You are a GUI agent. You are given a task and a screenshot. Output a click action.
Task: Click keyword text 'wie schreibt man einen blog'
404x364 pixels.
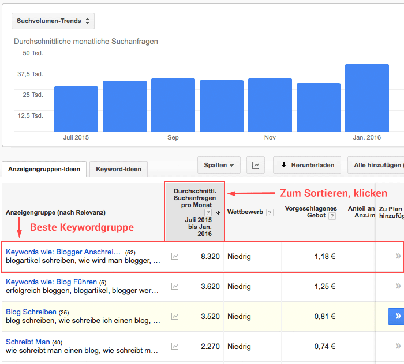[x=53, y=351]
